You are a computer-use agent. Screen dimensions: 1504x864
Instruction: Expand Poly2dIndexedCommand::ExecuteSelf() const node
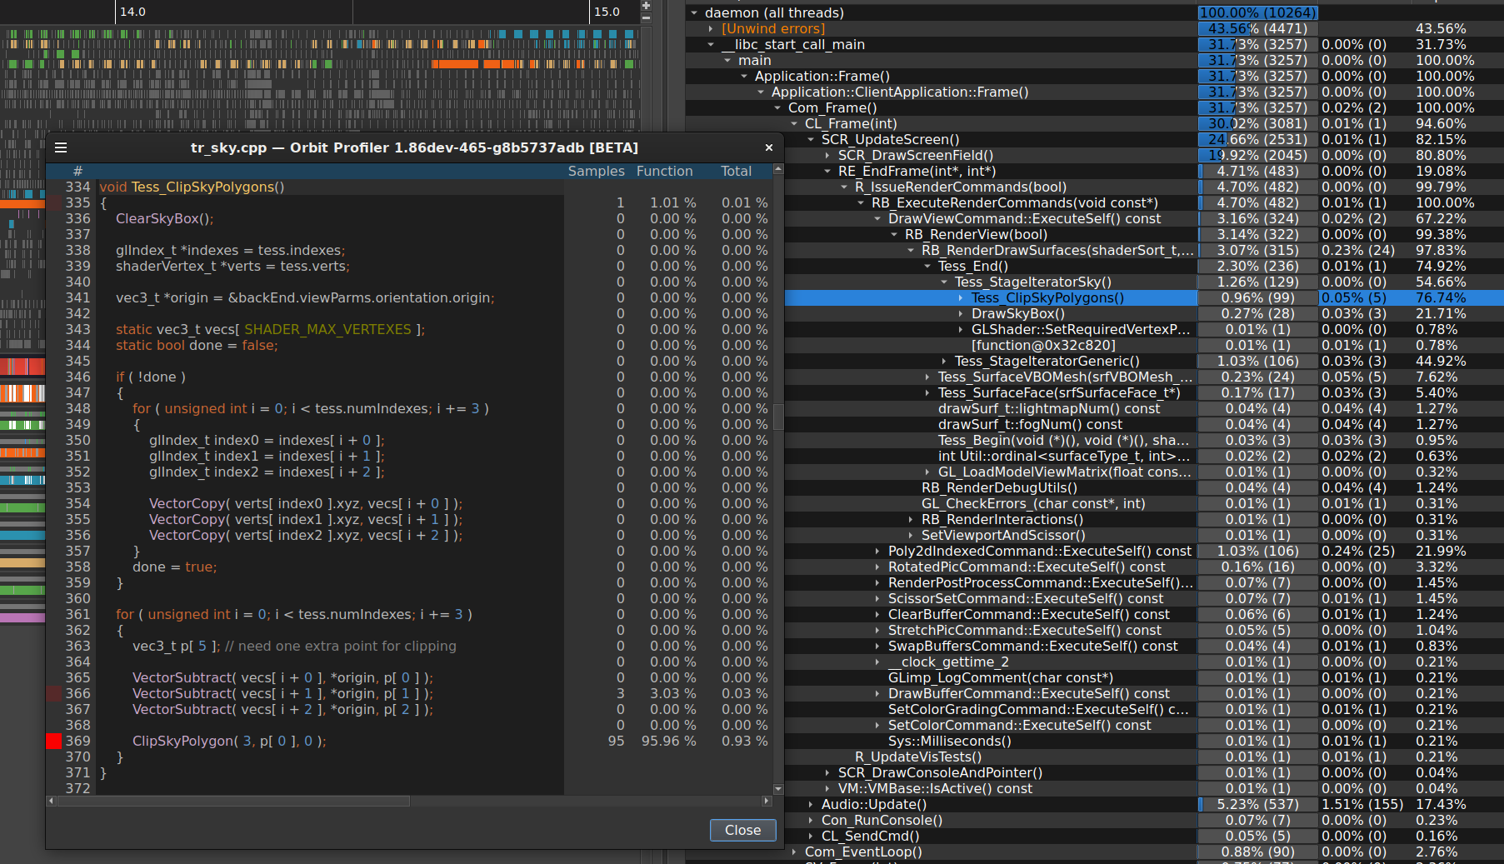877,551
